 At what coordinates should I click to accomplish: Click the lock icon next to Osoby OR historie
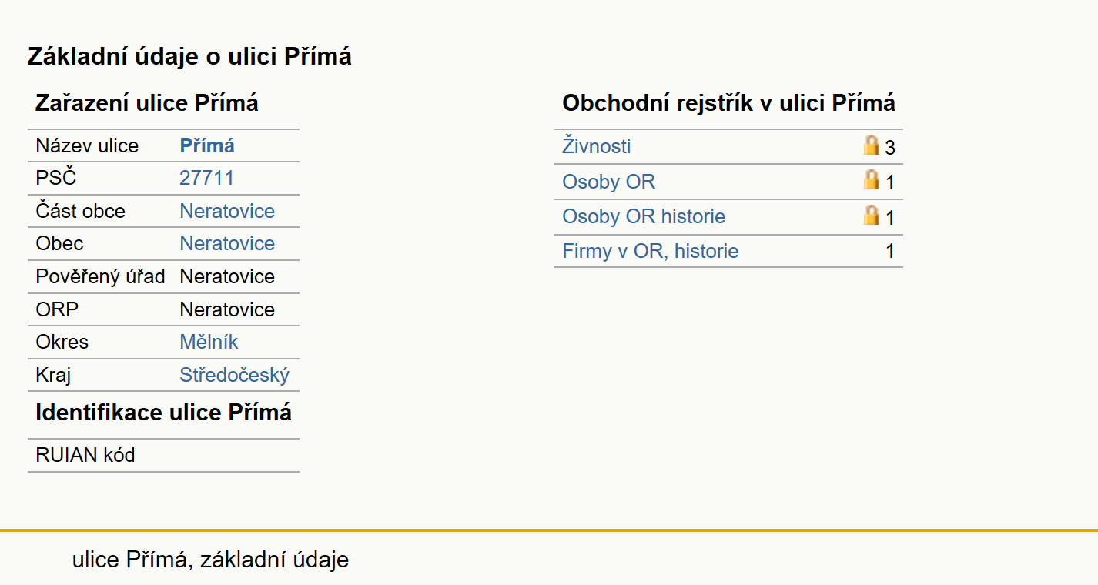(x=871, y=215)
